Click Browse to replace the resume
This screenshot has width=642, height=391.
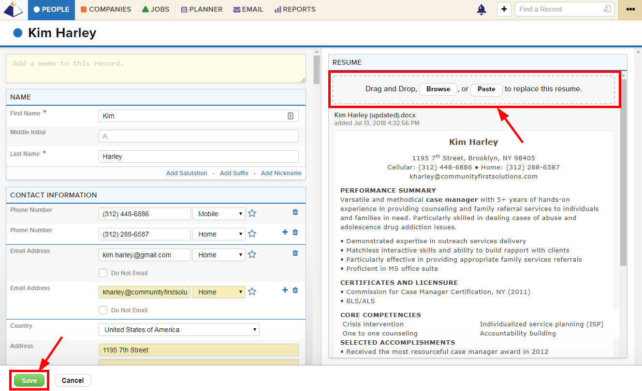pos(438,89)
